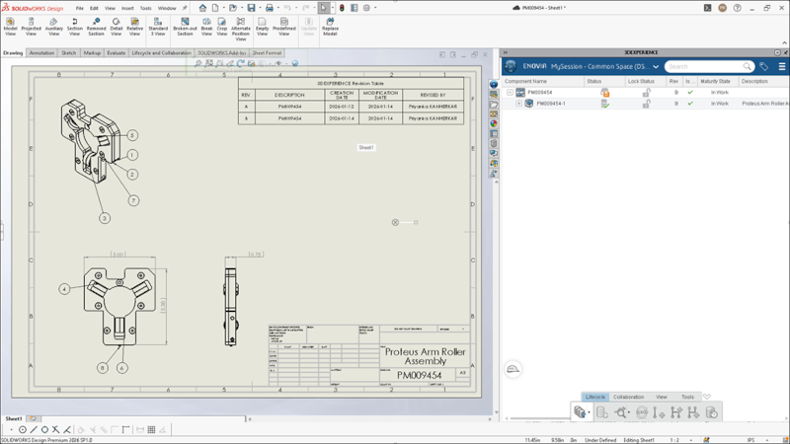Expand the PM009454-1 tree node
Screen dimensions: 790x444
coord(518,104)
